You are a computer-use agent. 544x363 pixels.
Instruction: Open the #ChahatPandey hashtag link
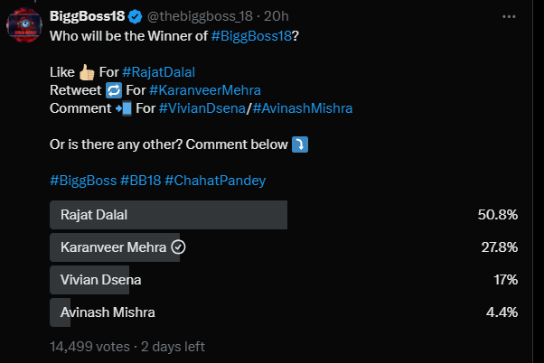215,181
